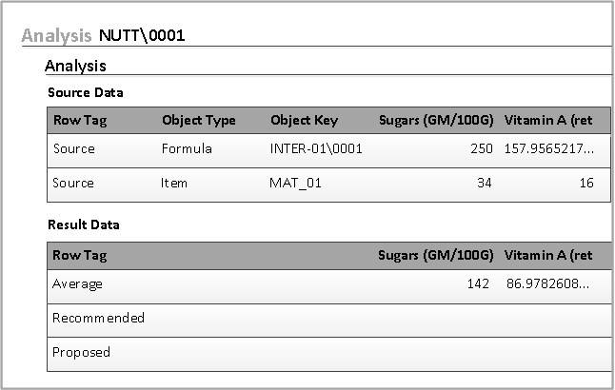Open the MAT_01 object key
The height and width of the screenshot is (390, 615).
coord(295,184)
